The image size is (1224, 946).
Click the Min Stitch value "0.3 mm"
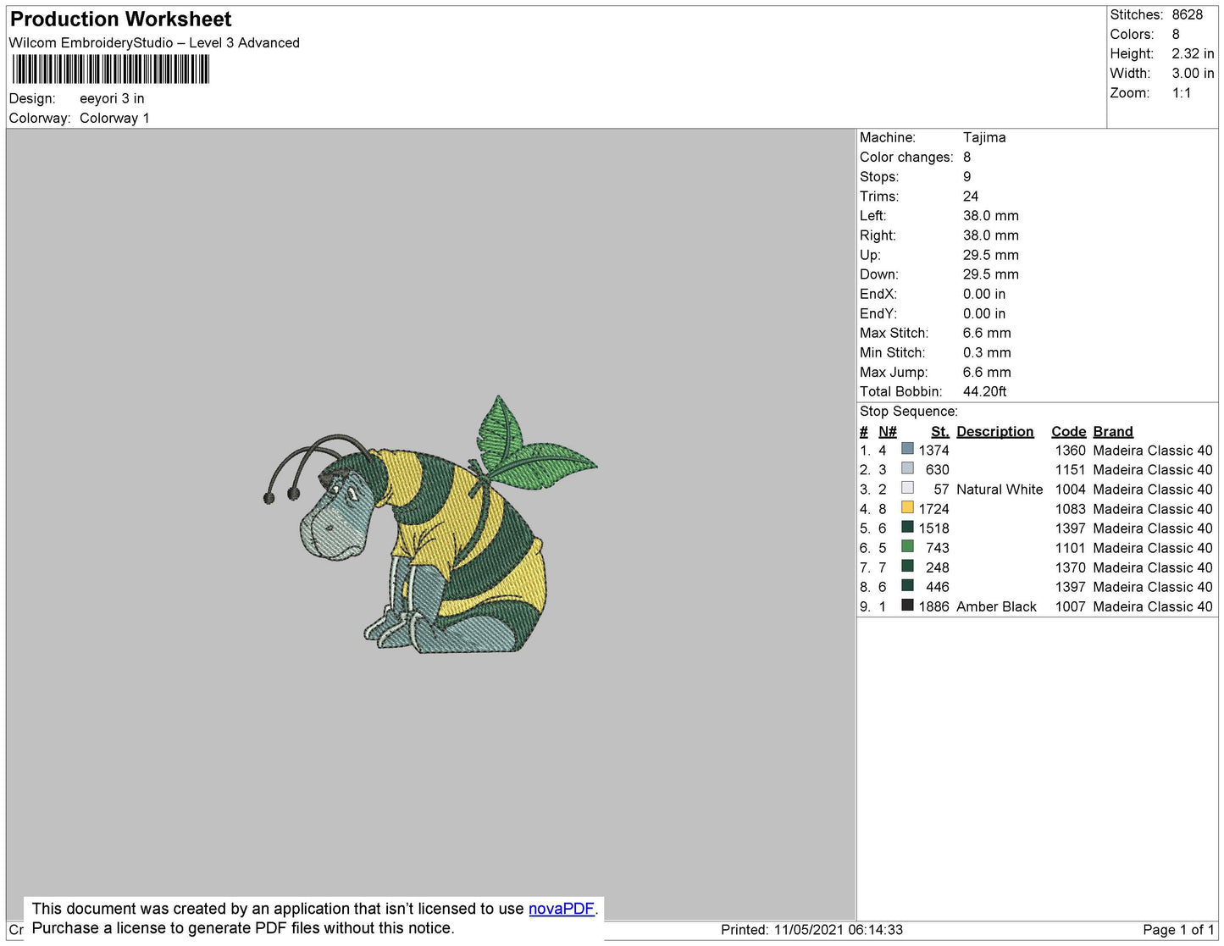point(987,352)
